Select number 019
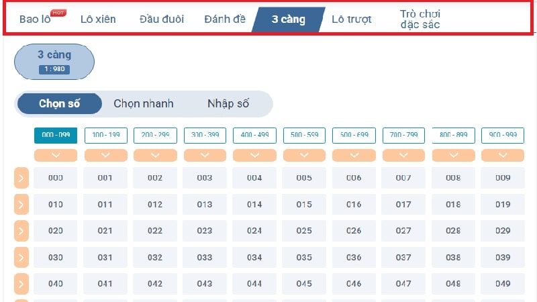This screenshot has width=537, height=302. tap(503, 205)
